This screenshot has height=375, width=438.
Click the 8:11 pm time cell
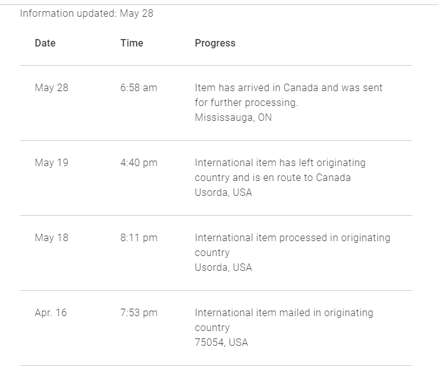139,238
